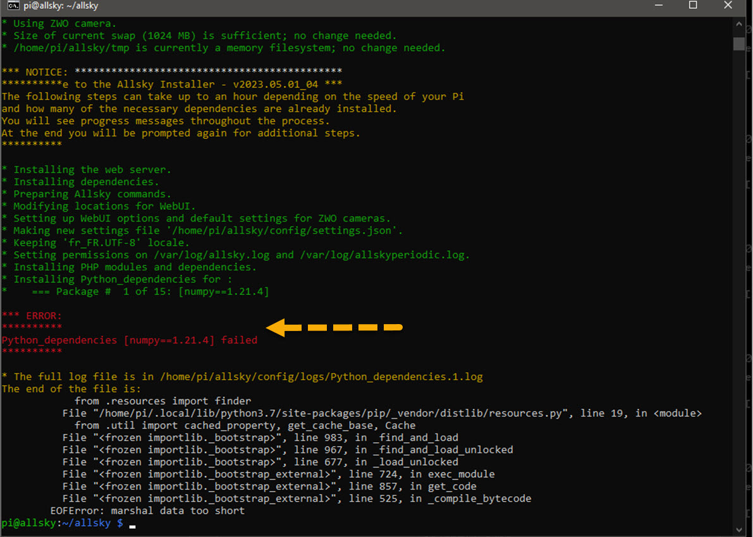The height and width of the screenshot is (537, 753).
Task: Click the empty scrollbar track below the thumb
Action: 738,284
